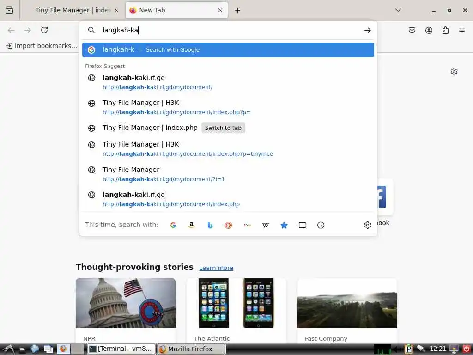Open the langkah-kaki.rf.gd/mydocument/ suggestion

228,82
